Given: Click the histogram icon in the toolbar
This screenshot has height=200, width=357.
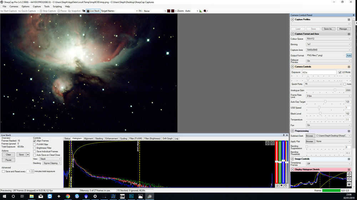Looking at the screenshot, I should [x=201, y=11].
